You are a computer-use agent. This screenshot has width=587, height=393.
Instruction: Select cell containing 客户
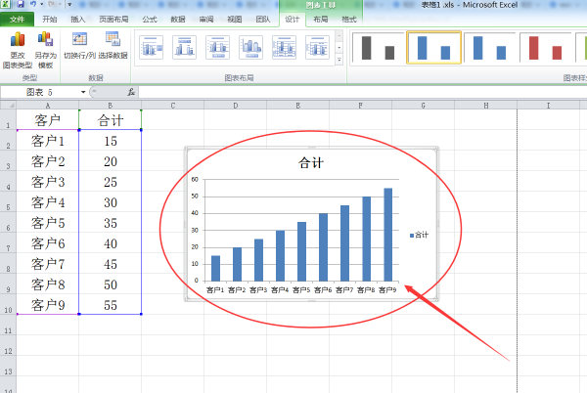pyautogui.click(x=48, y=120)
